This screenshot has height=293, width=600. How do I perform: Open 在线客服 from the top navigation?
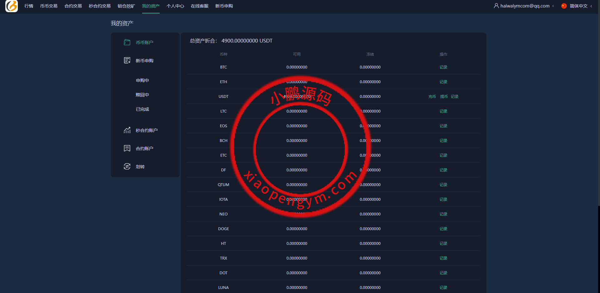point(199,6)
